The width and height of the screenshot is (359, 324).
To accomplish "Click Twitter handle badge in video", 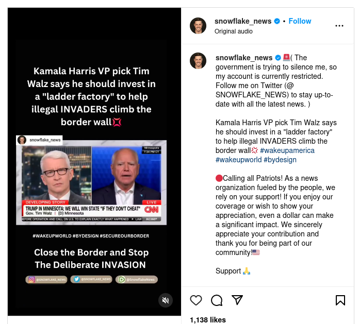I will coord(91,279).
